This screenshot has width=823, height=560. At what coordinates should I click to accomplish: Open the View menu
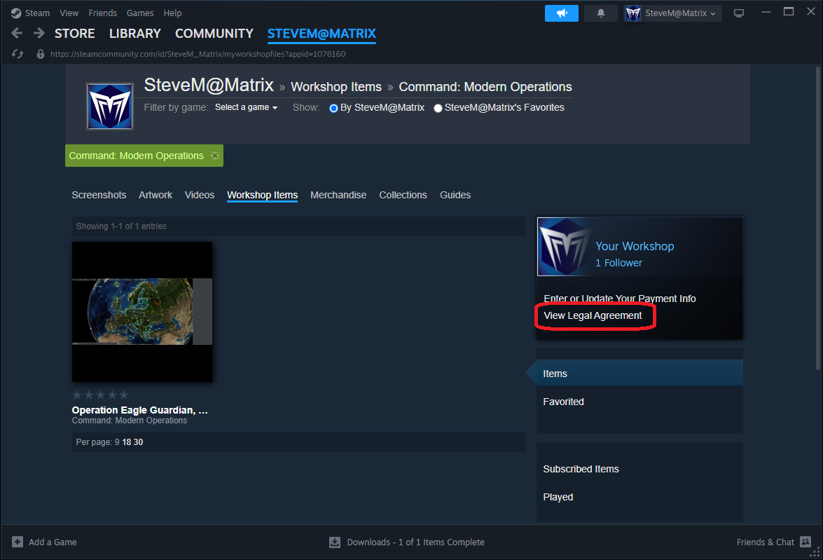tap(69, 13)
